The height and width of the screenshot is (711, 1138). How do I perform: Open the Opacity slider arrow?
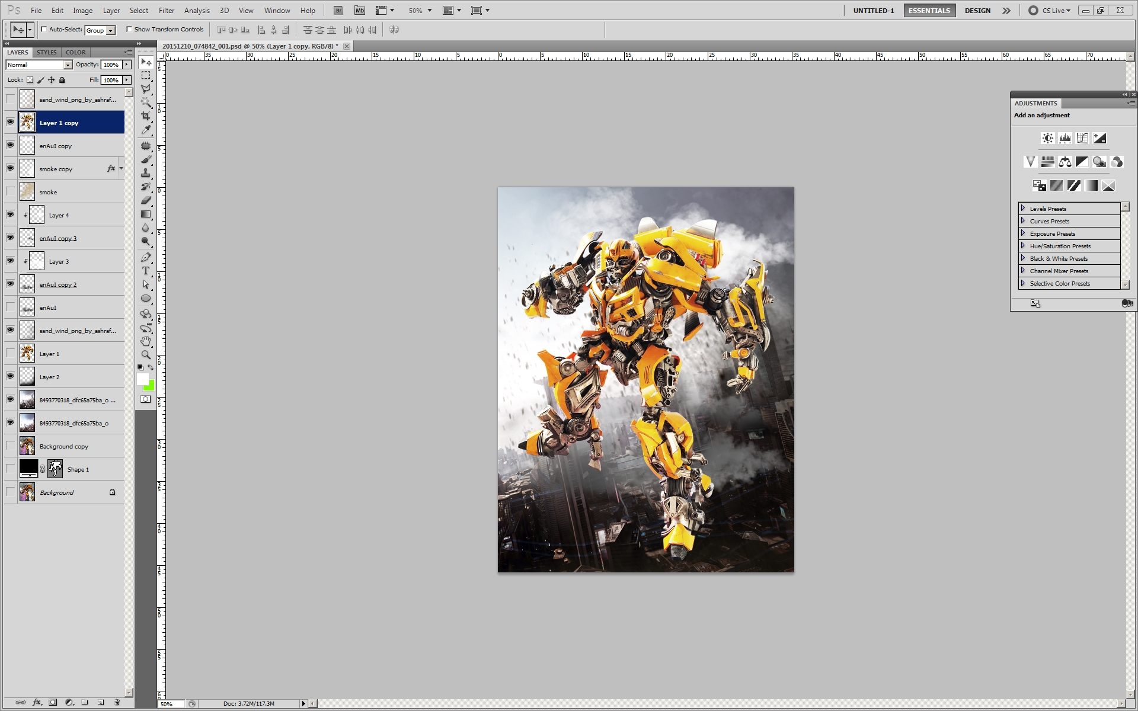[127, 65]
